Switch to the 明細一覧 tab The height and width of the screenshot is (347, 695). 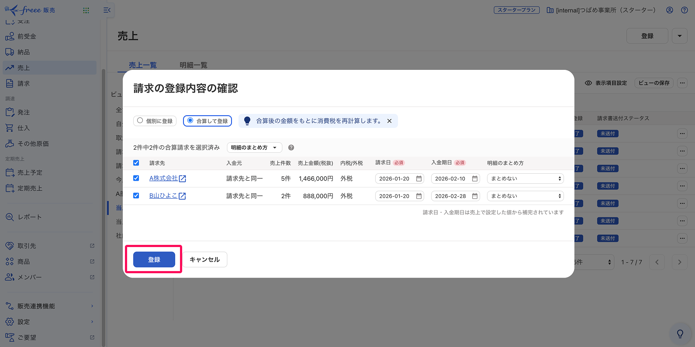pyautogui.click(x=194, y=65)
